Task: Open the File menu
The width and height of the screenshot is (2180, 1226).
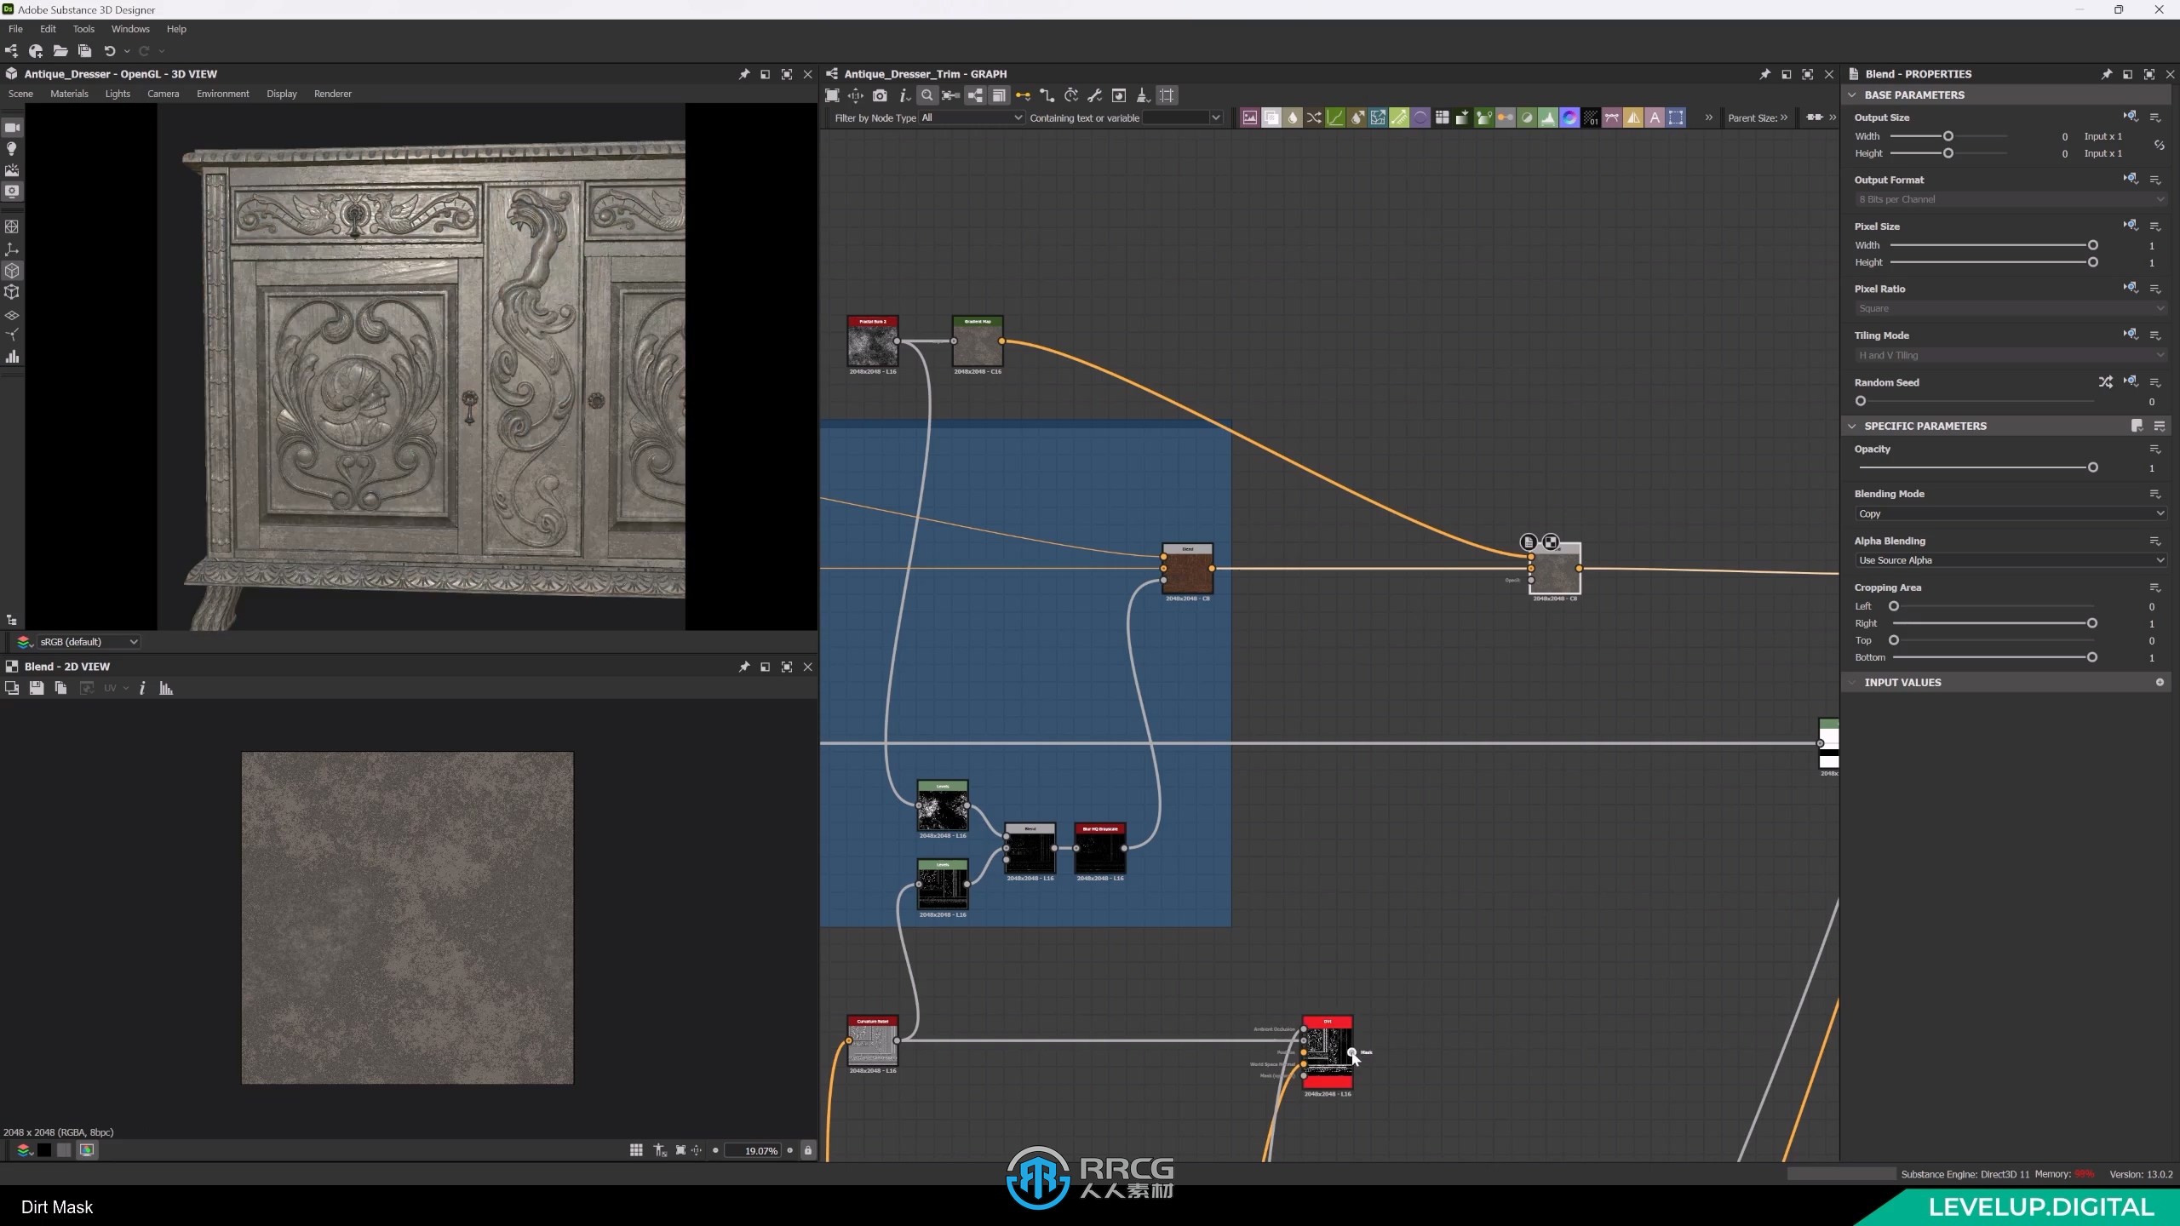Action: 15,29
